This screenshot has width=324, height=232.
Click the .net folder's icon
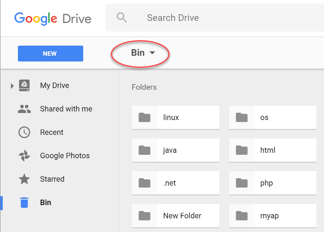(x=144, y=183)
